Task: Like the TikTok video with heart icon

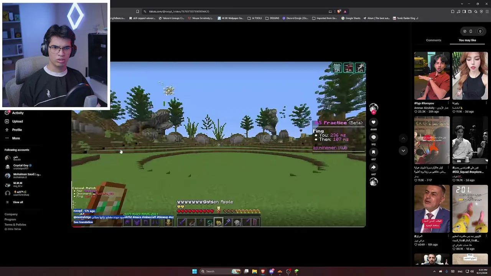Action: pyautogui.click(x=373, y=122)
